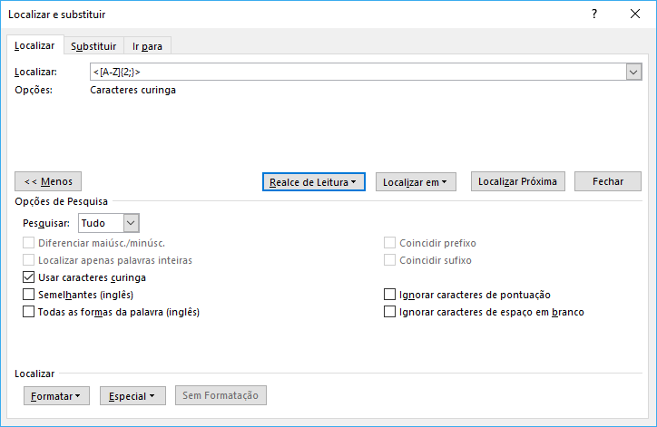
Task: Open the Realce de Leitura dropdown
Action: click(313, 182)
